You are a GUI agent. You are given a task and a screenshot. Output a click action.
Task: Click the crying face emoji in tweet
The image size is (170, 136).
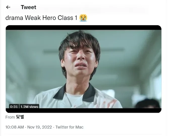(x=83, y=18)
